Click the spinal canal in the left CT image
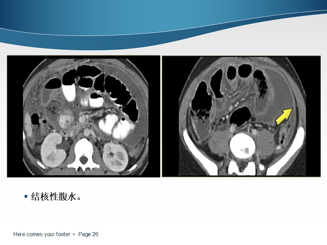Viewport: 327px width, 245px height. point(84,160)
